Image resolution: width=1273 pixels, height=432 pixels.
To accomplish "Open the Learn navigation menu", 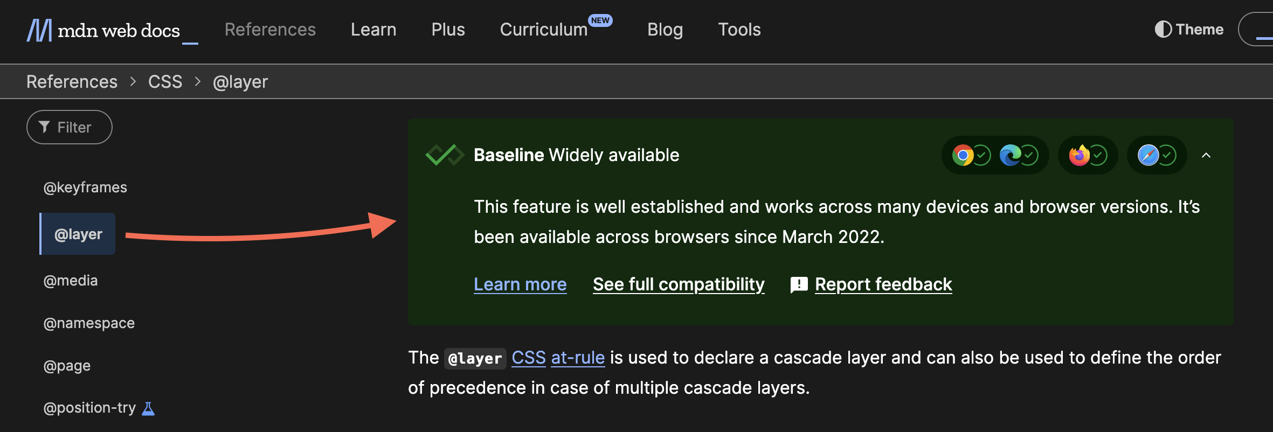I will coord(373,30).
